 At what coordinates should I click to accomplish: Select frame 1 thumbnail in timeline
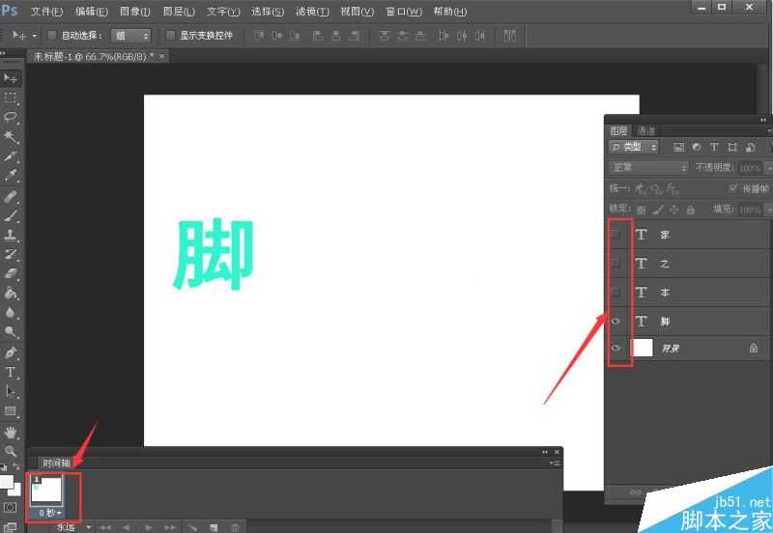47,489
